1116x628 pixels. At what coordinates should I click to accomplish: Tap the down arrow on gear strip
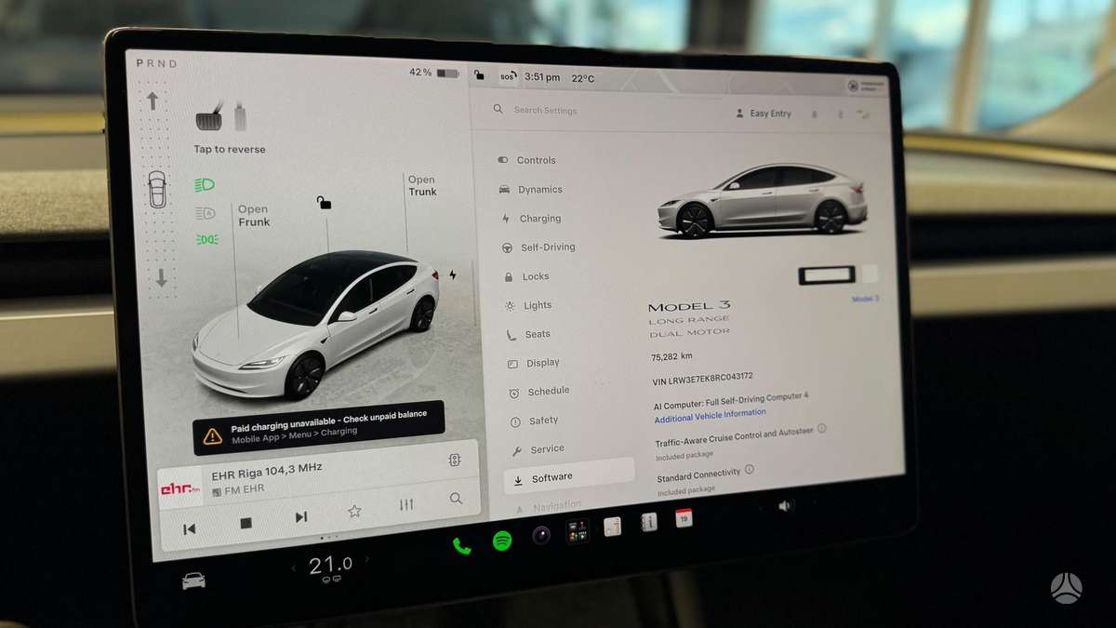click(160, 277)
